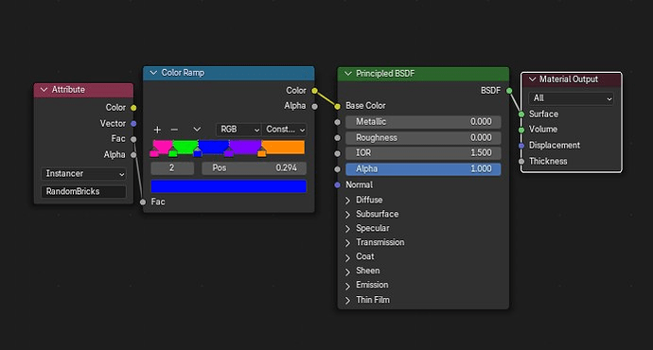Open the Constant interpolation dropdown
This screenshot has height=350, width=653.
point(285,130)
